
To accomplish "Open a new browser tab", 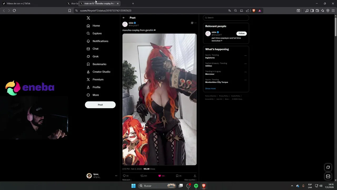I will [x=133, y=3].
